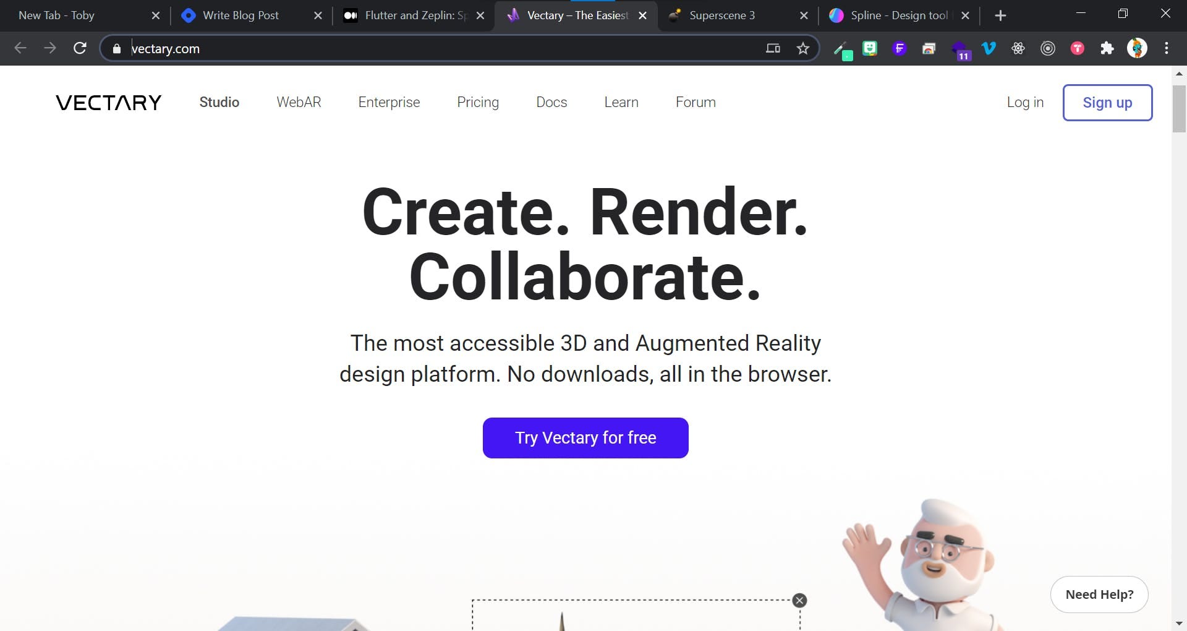Open the concentric circles extension
This screenshot has width=1187, height=631.
coord(1048,48)
